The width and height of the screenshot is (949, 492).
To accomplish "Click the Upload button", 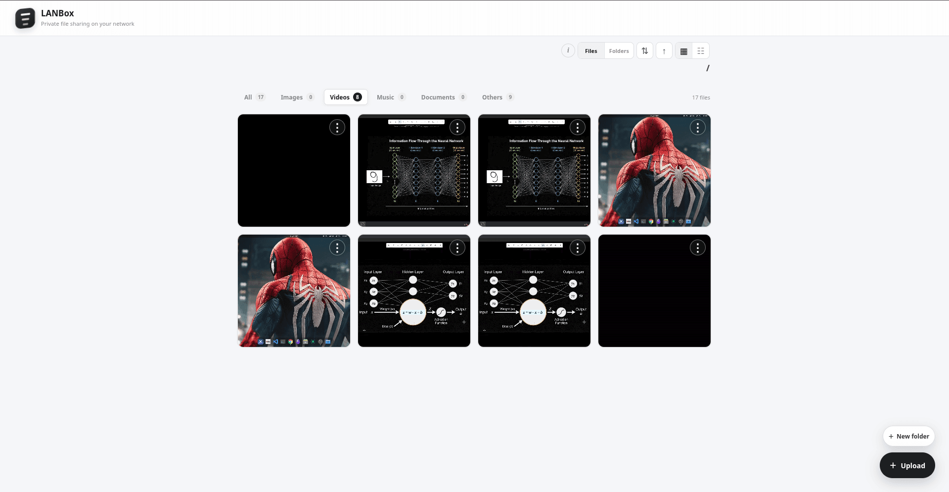I will (907, 465).
